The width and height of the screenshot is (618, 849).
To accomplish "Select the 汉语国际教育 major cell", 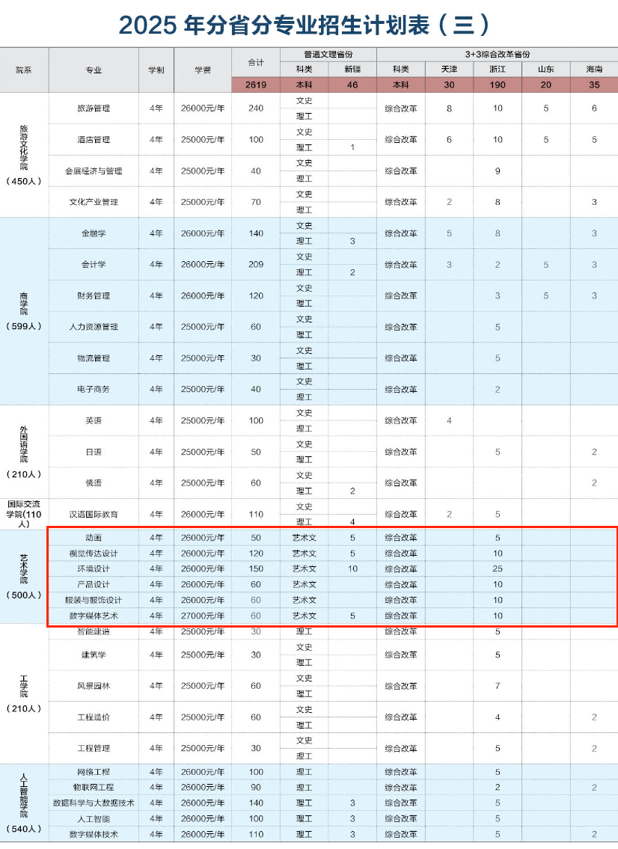I will coord(94,514).
